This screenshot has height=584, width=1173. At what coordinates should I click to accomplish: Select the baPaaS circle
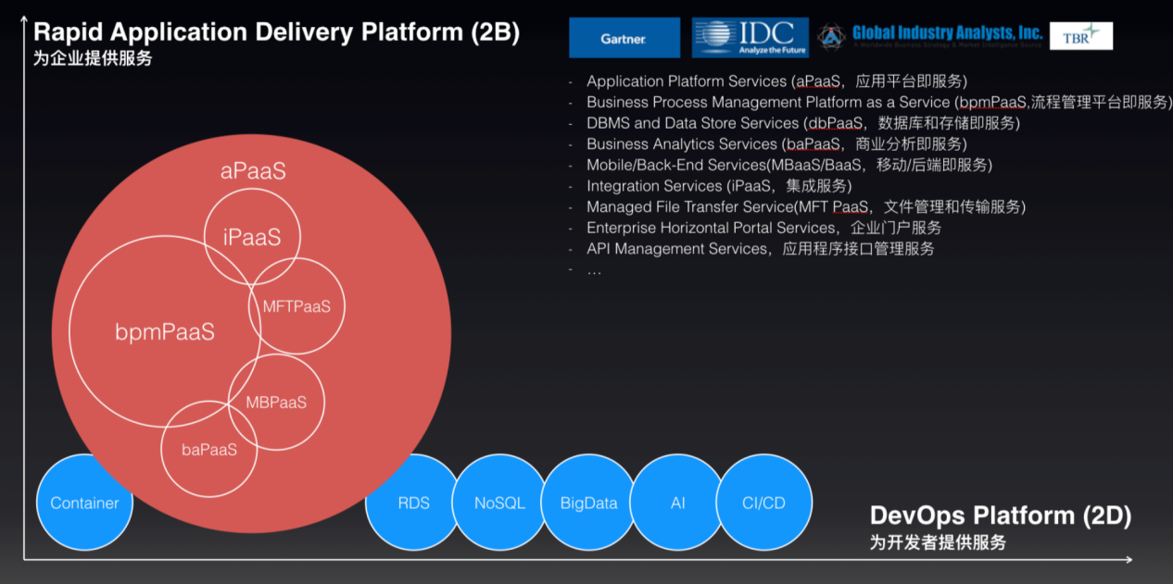pyautogui.click(x=209, y=450)
